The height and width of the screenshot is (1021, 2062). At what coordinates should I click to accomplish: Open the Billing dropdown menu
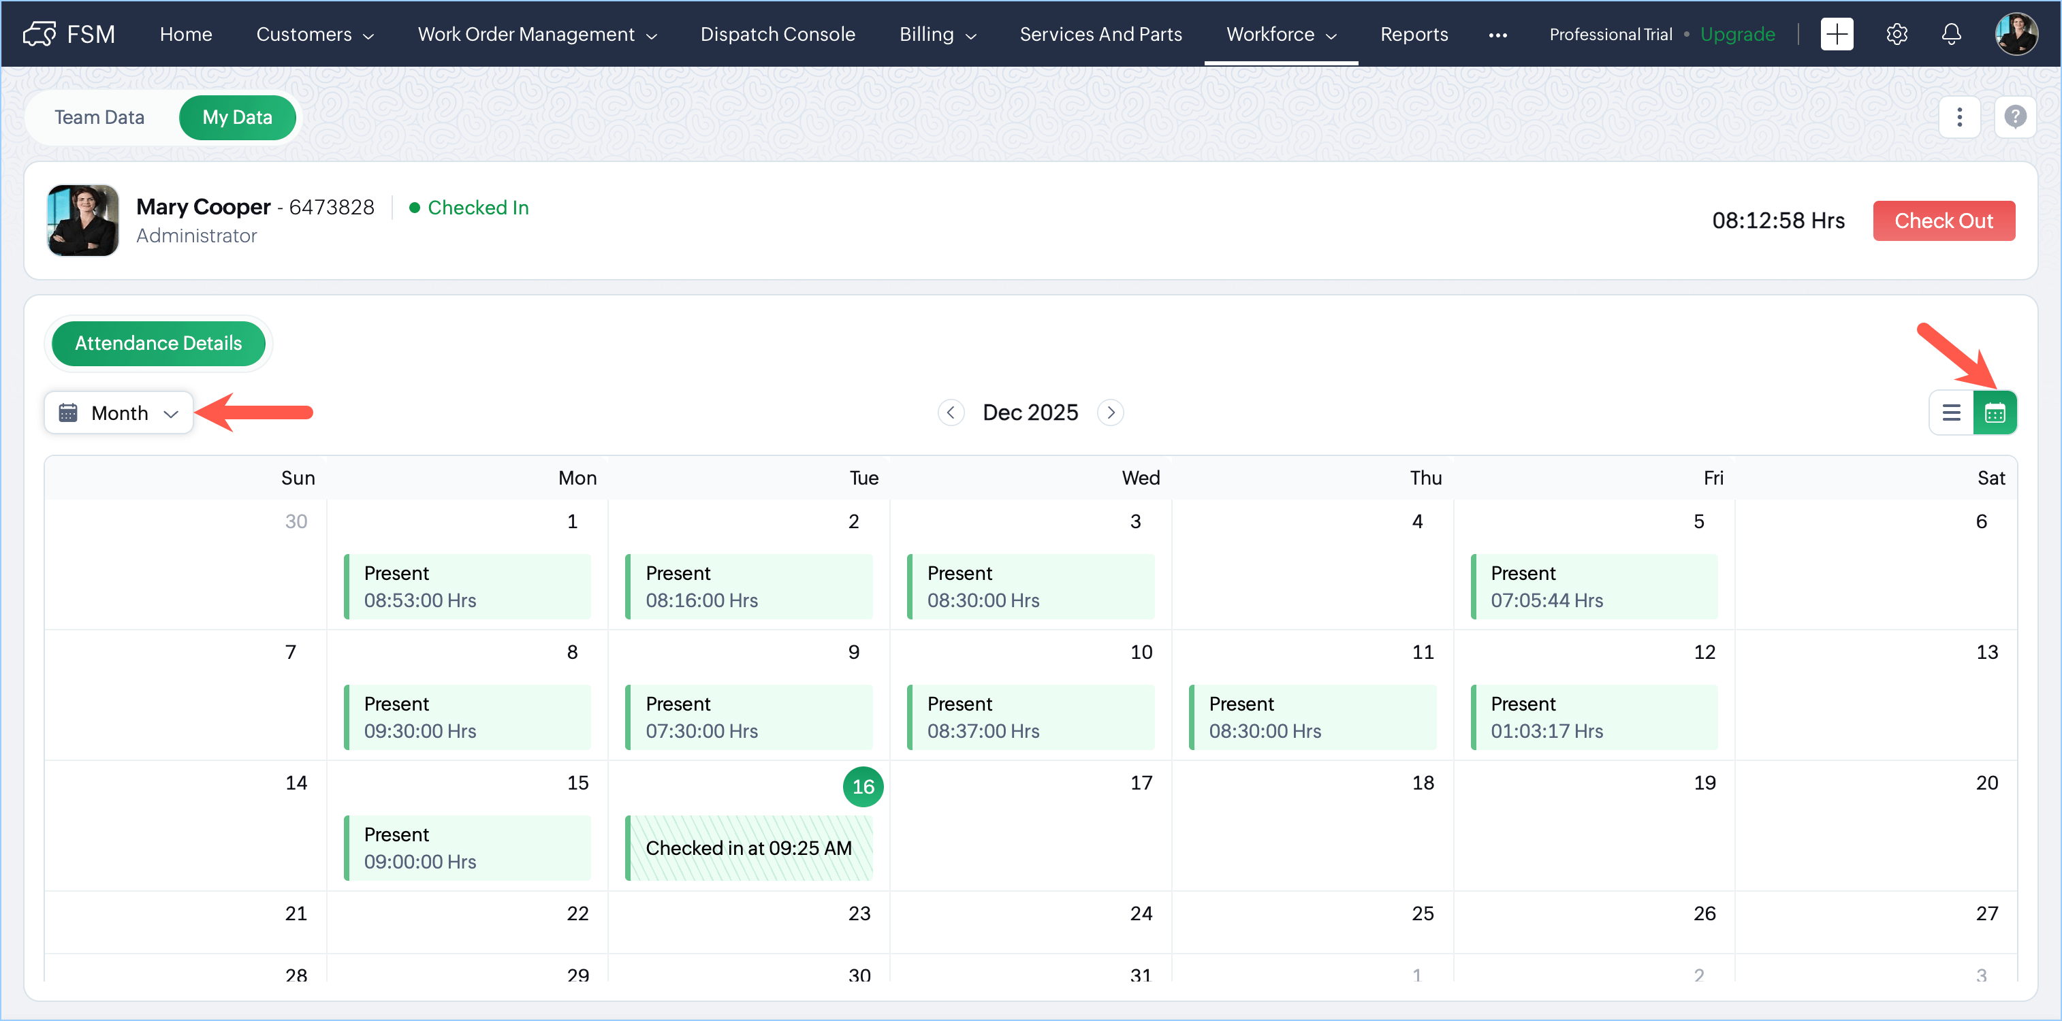pos(936,35)
